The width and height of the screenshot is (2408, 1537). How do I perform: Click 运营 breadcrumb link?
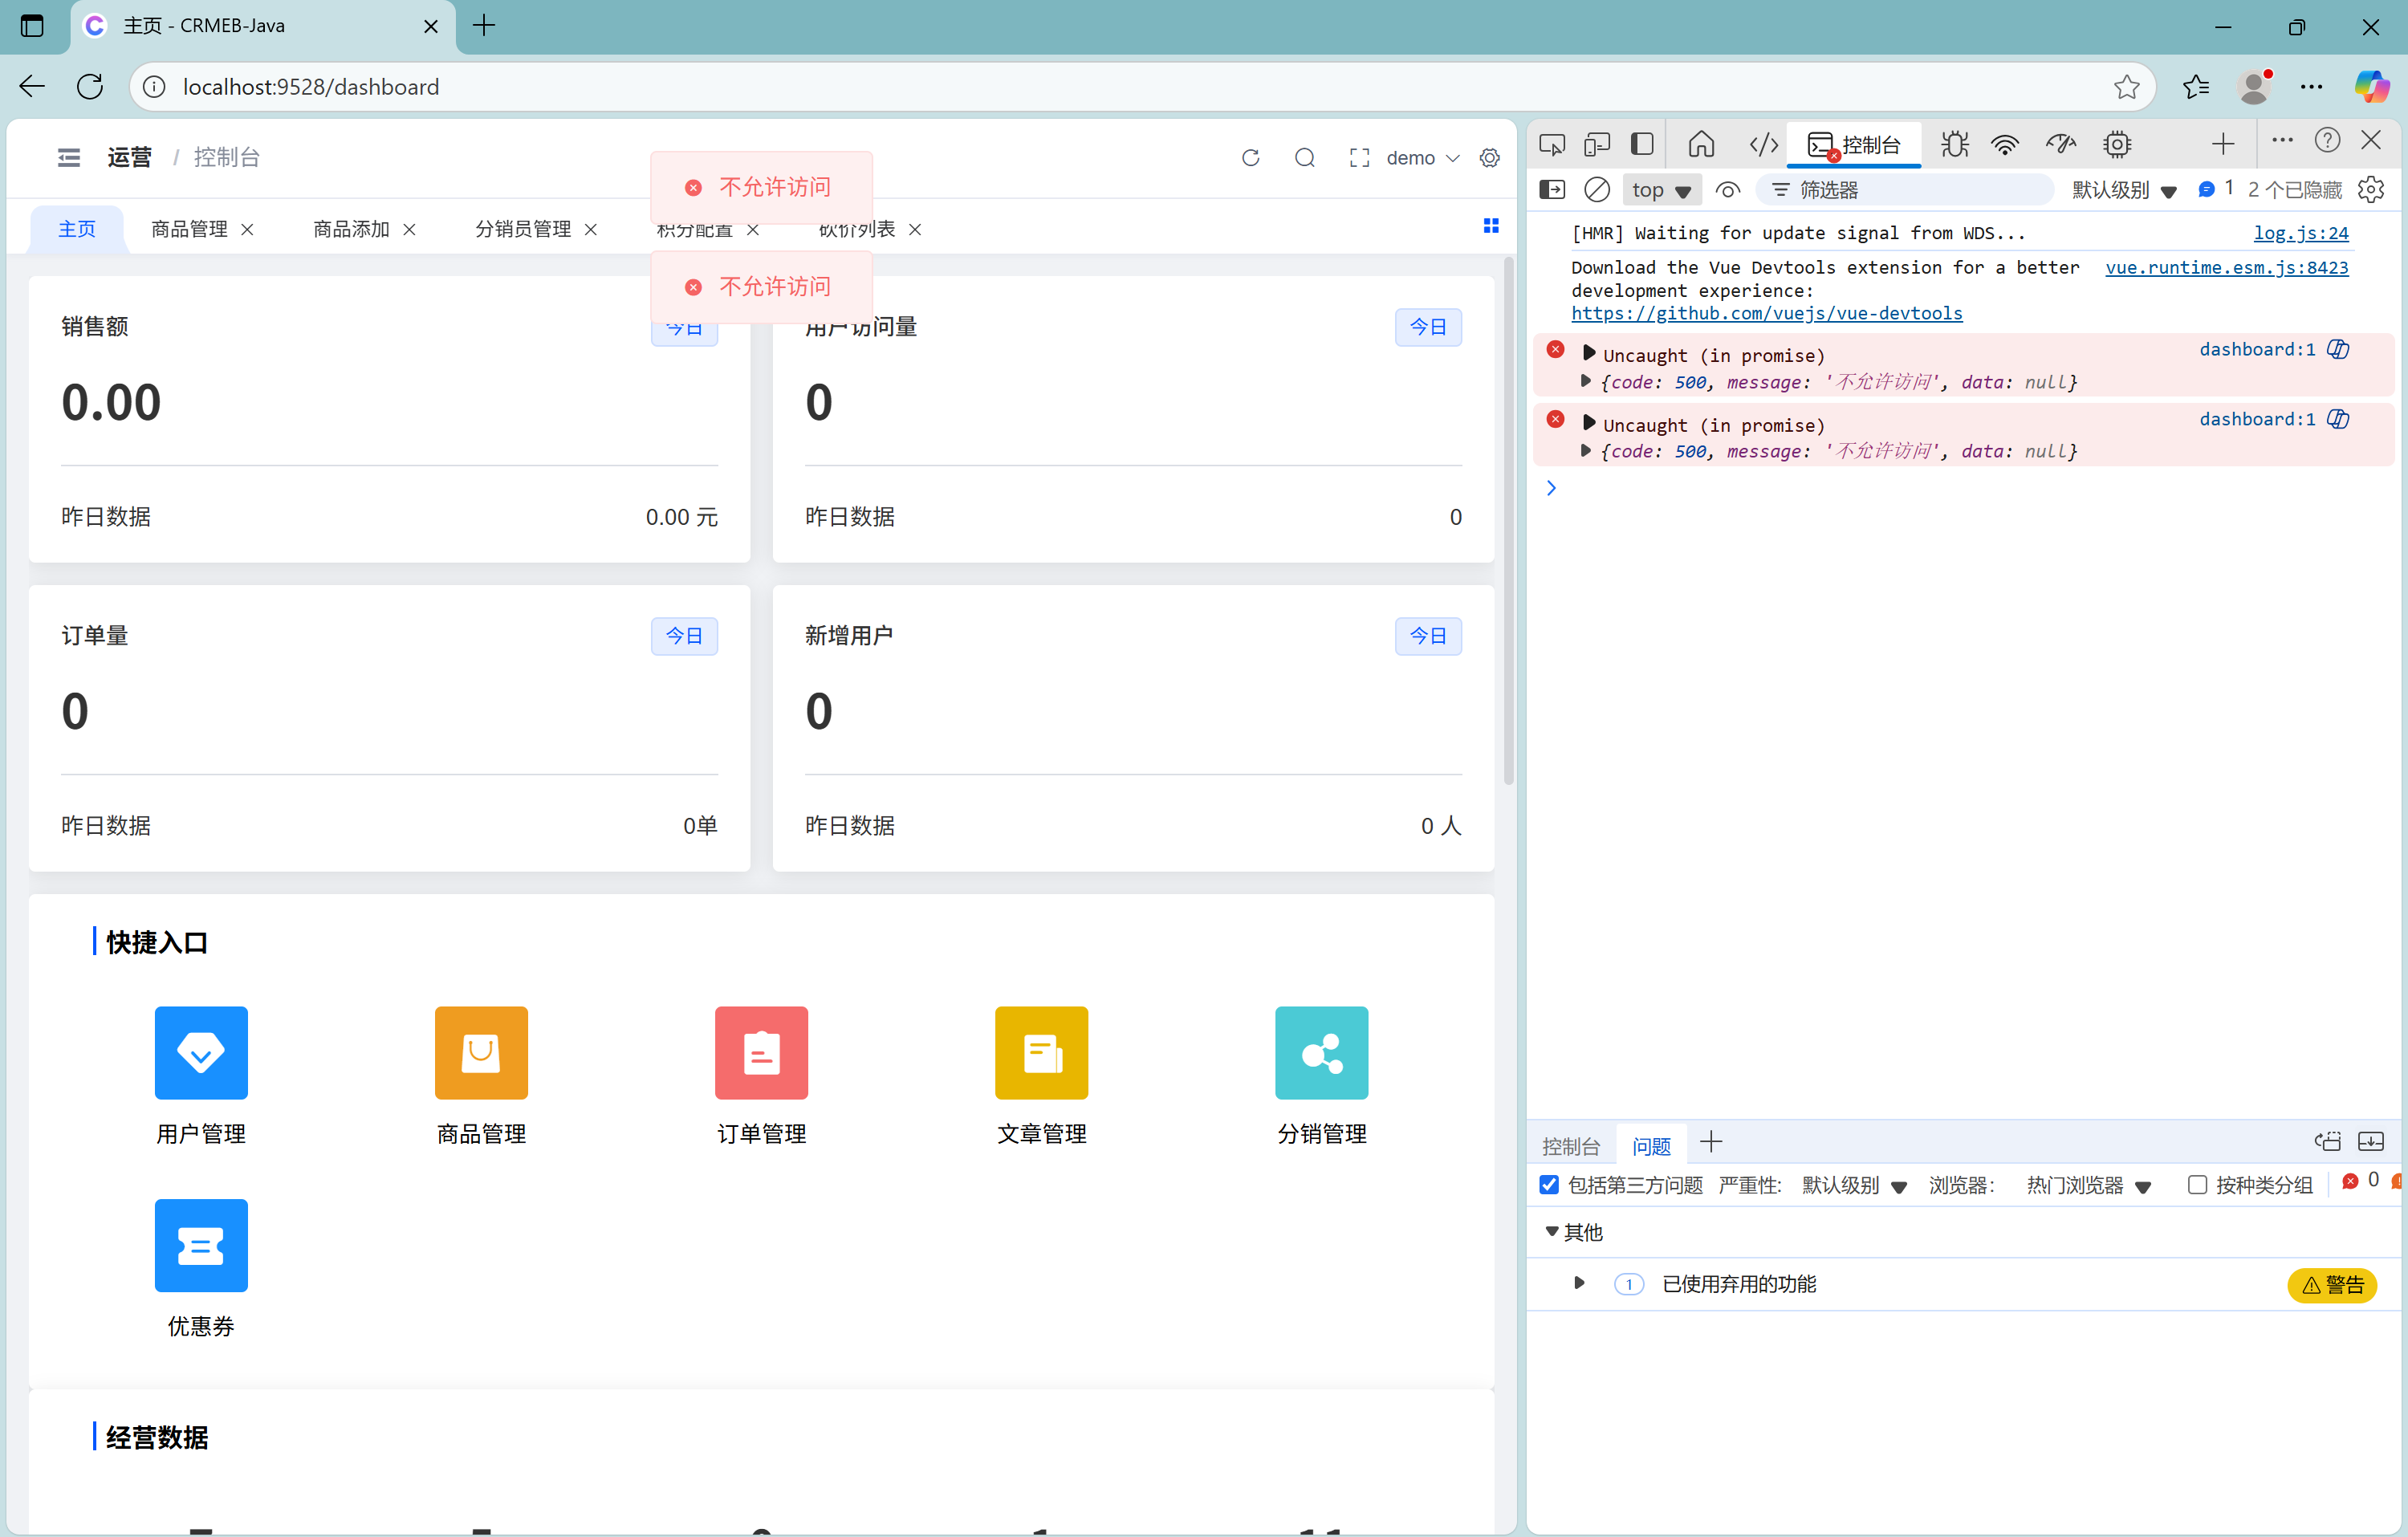point(130,157)
